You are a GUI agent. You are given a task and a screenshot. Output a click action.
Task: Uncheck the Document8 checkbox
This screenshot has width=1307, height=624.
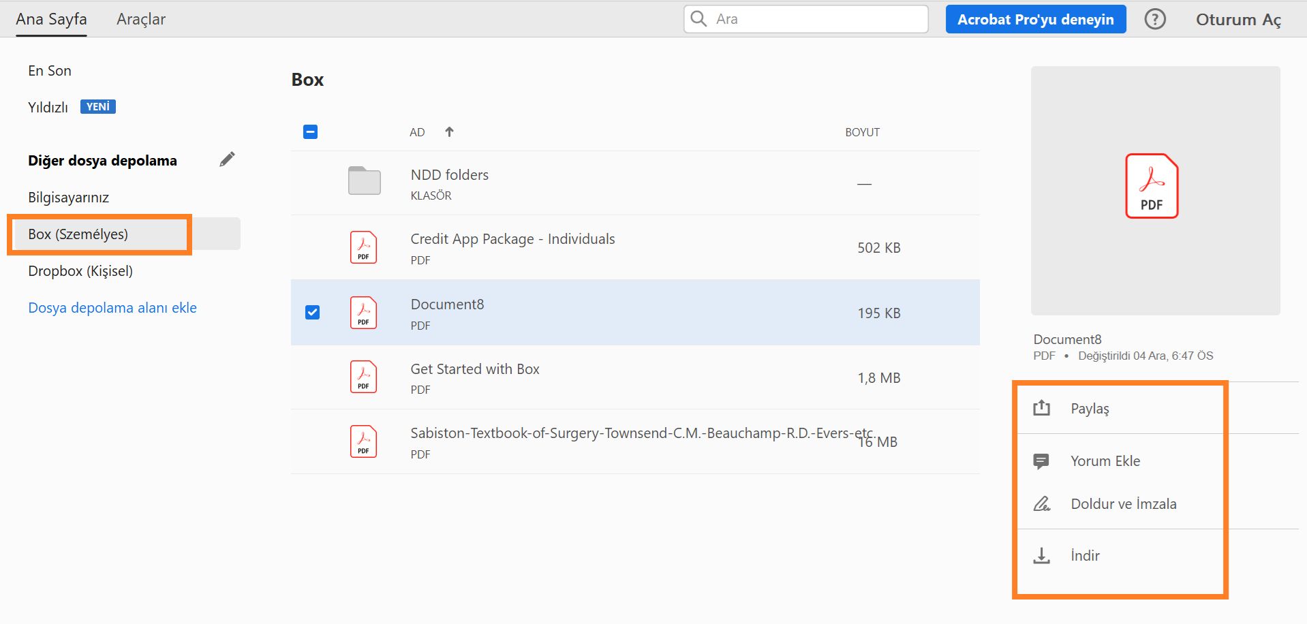click(312, 312)
